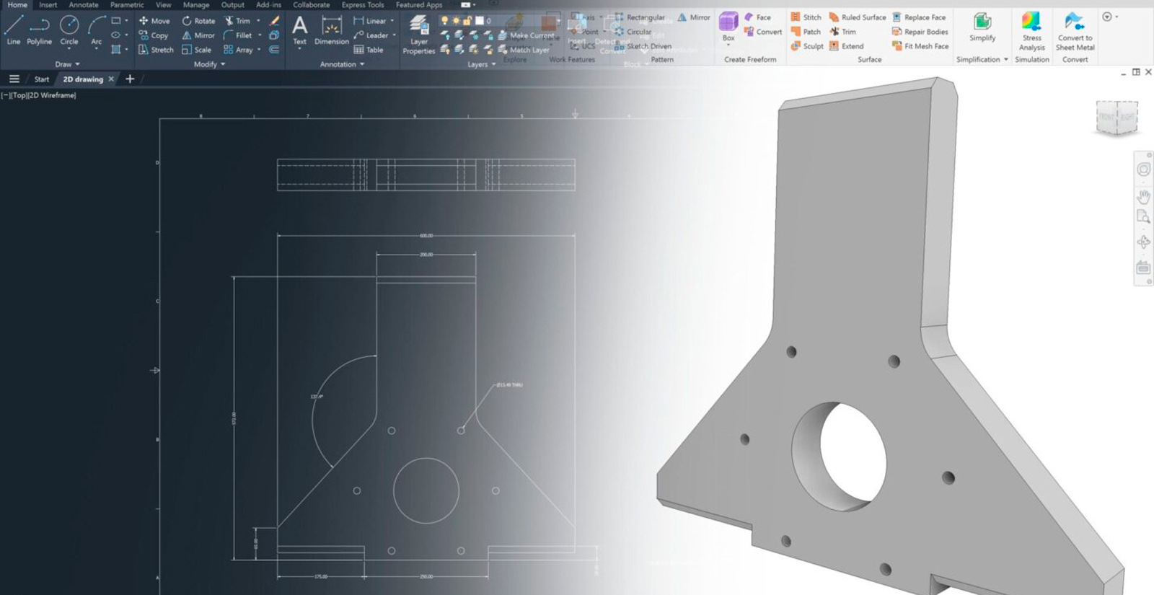Toggle the layer freeze sun icon
Screen dimensions: 1154x595
point(456,21)
